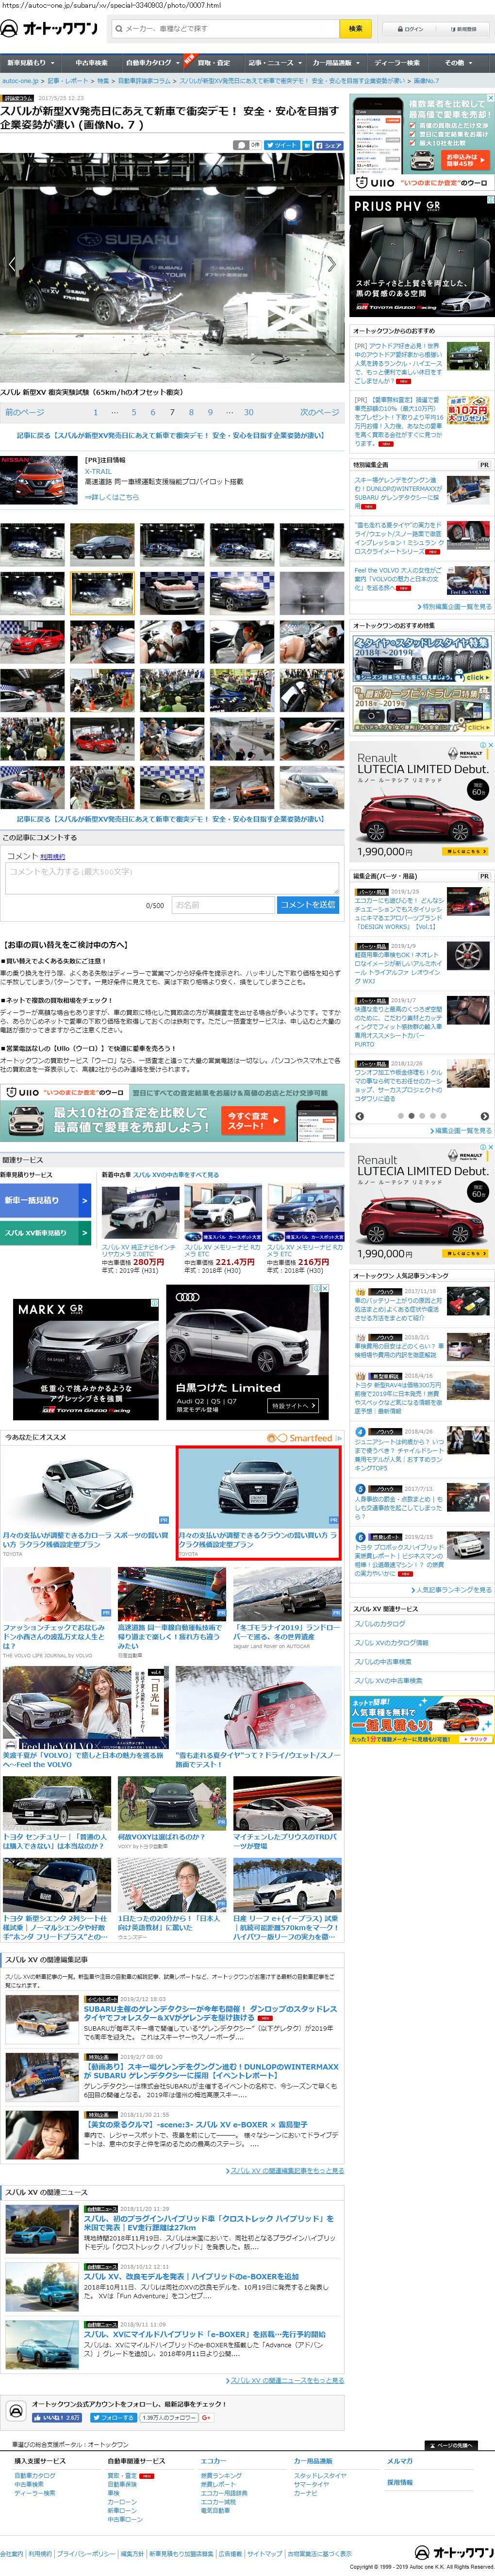This screenshot has width=495, height=2576.
Task: Click the 冬タイヤ スタッドレスタイヤ特集 banner
Action: click(422, 659)
